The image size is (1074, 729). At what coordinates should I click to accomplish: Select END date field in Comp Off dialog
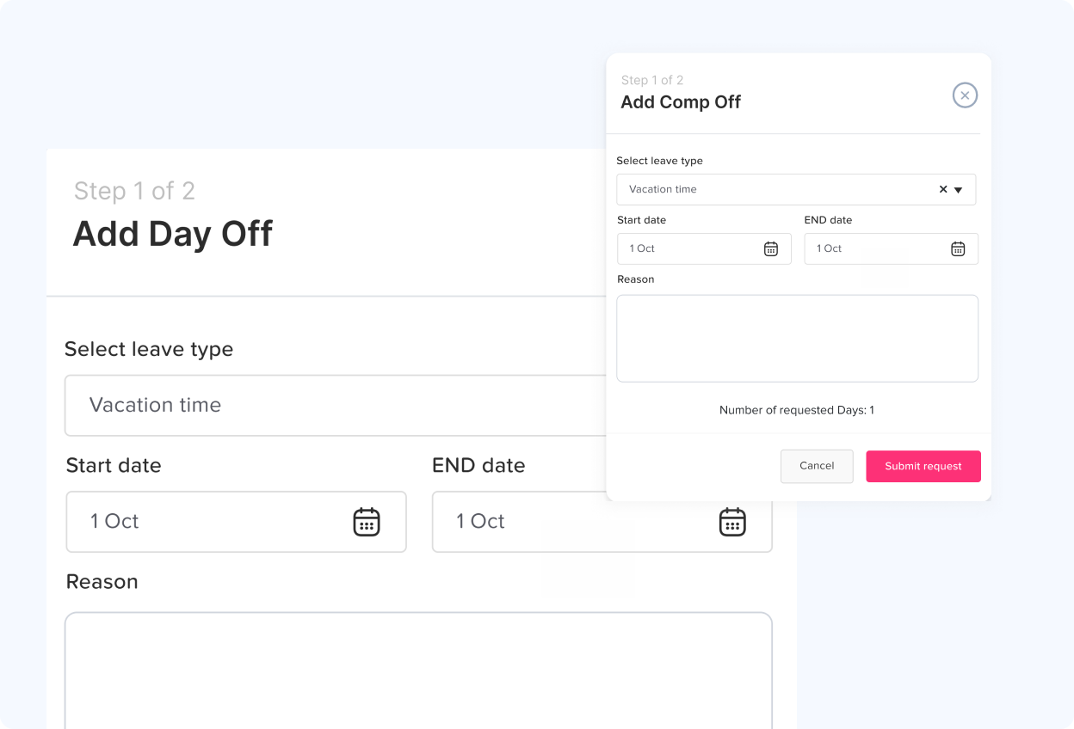873,248
